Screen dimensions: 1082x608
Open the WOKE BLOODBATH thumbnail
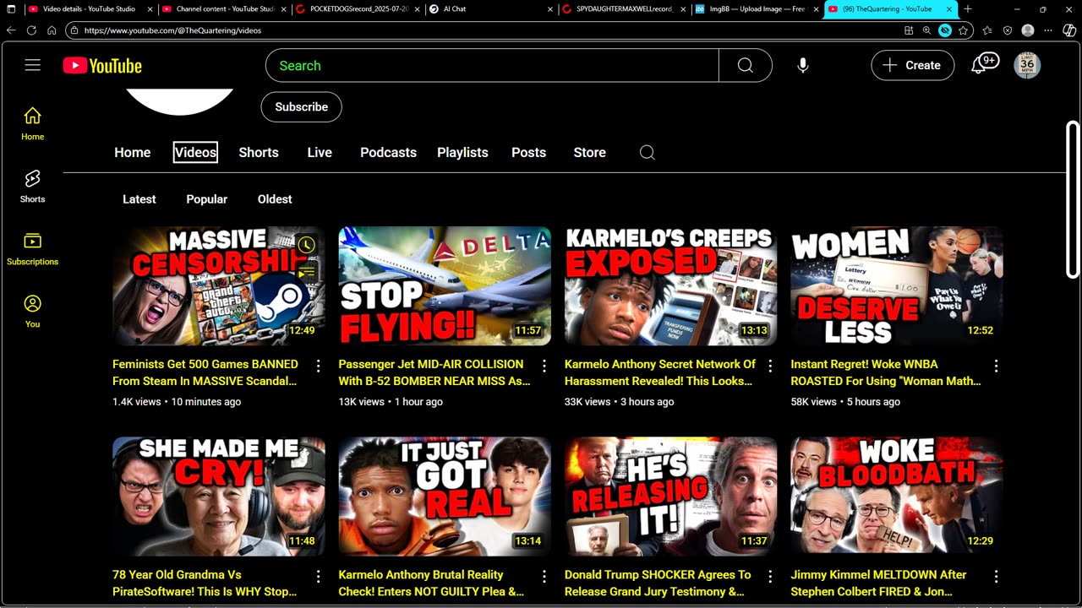(x=897, y=497)
